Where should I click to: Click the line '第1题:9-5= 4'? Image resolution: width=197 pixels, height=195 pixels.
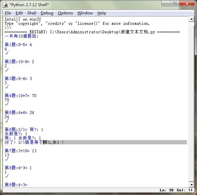click(18, 45)
